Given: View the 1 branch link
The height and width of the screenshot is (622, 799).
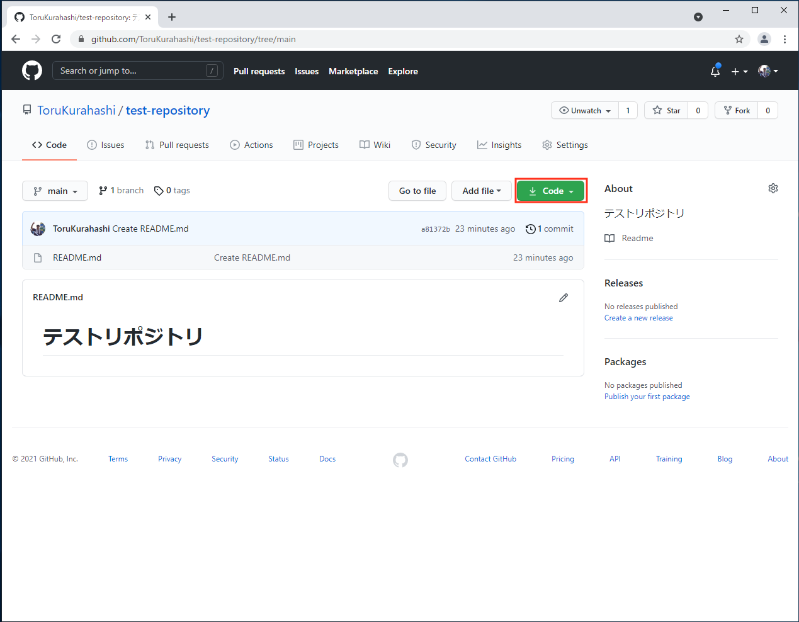Looking at the screenshot, I should [x=122, y=190].
